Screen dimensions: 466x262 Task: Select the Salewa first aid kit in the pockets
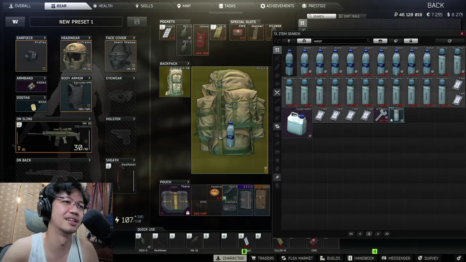pos(201,40)
